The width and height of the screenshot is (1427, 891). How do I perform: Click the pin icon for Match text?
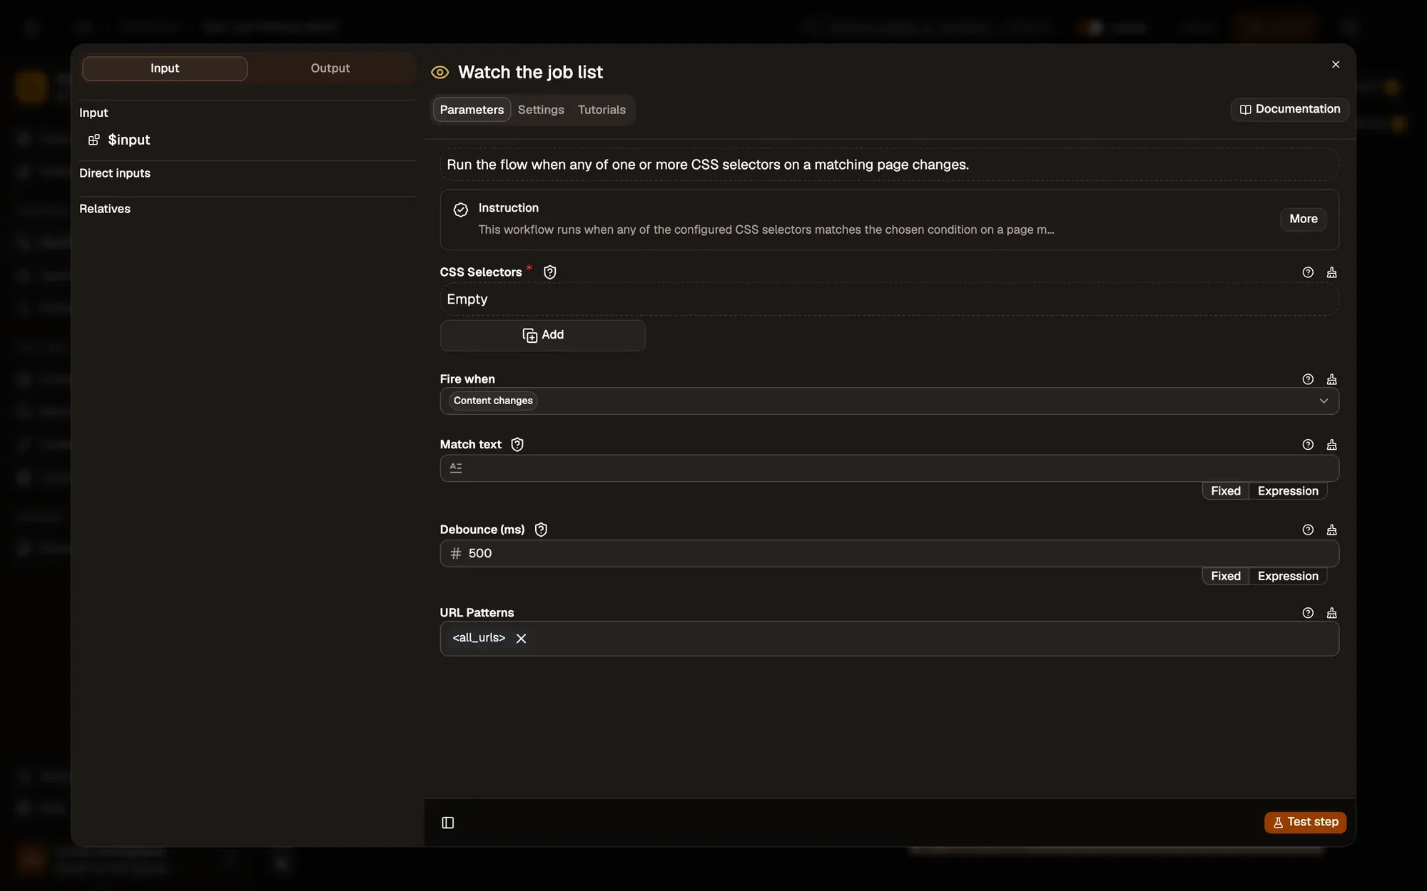pyautogui.click(x=1331, y=445)
